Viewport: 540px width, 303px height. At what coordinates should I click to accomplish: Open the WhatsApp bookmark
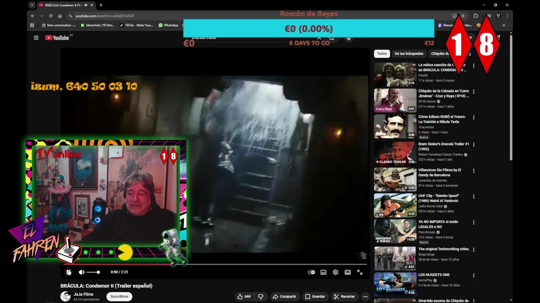pos(168,25)
